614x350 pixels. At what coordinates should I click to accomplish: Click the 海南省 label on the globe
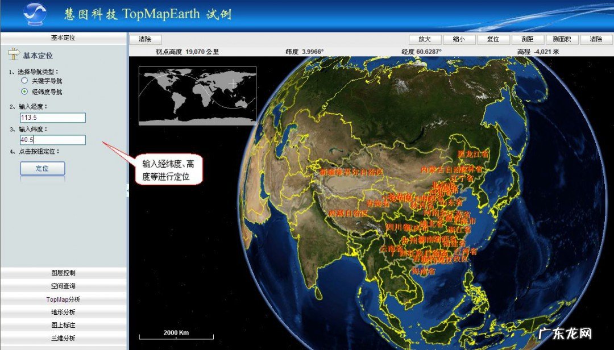423,270
